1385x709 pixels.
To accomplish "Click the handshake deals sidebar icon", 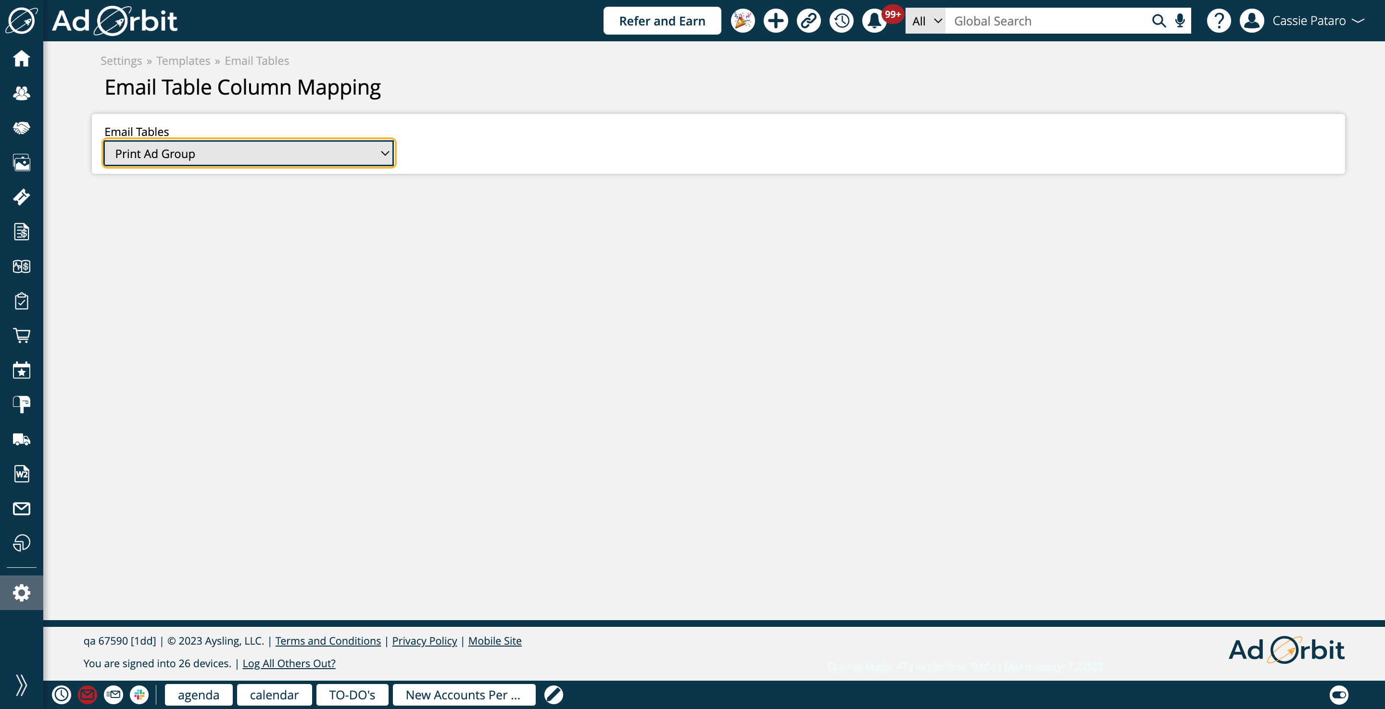I will [x=22, y=128].
